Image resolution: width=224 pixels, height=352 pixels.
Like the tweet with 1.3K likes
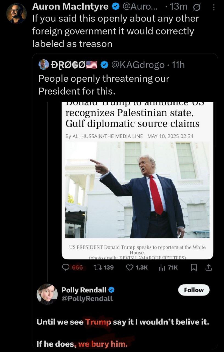137,267
